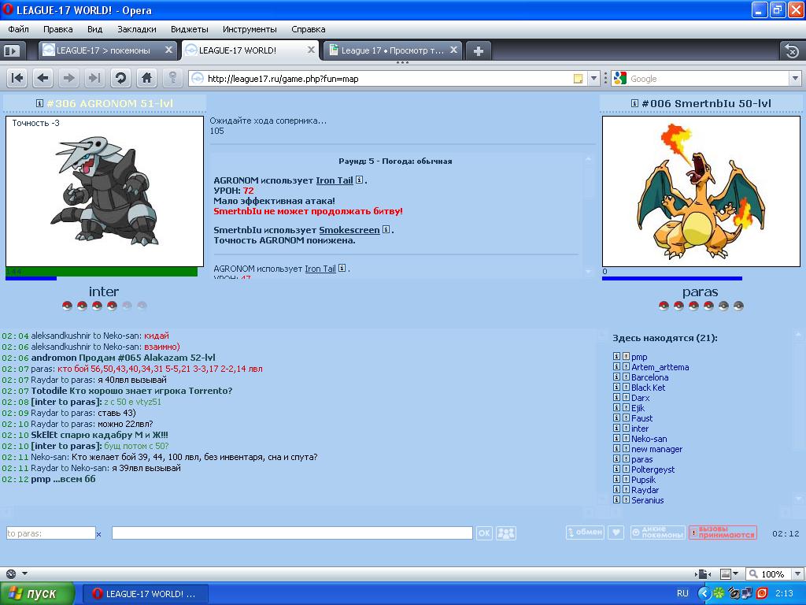Click the Charizard pokemon image
Viewport: 806px width, 605px height.
701,191
